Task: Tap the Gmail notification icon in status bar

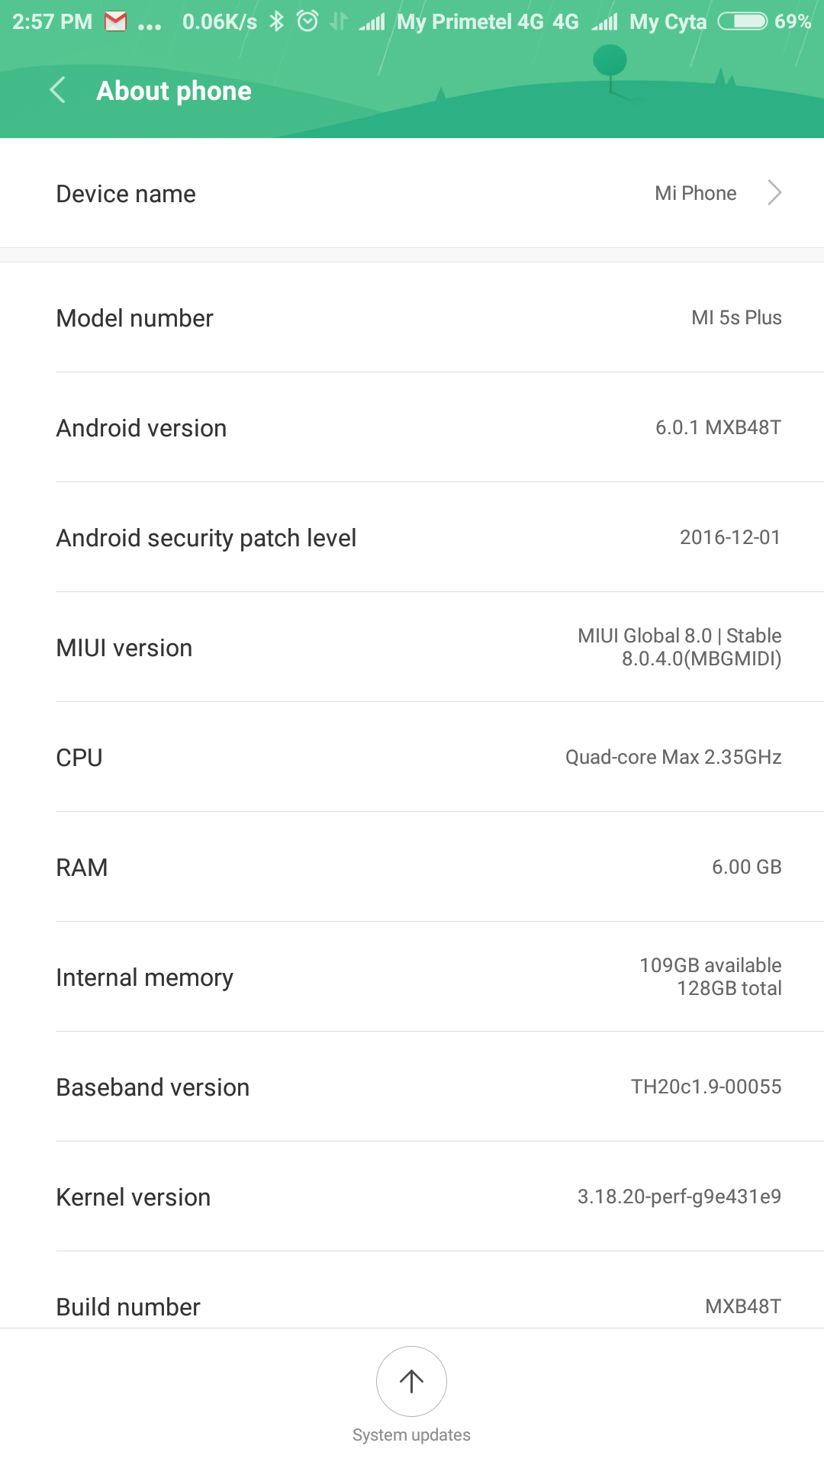Action: tap(116, 21)
